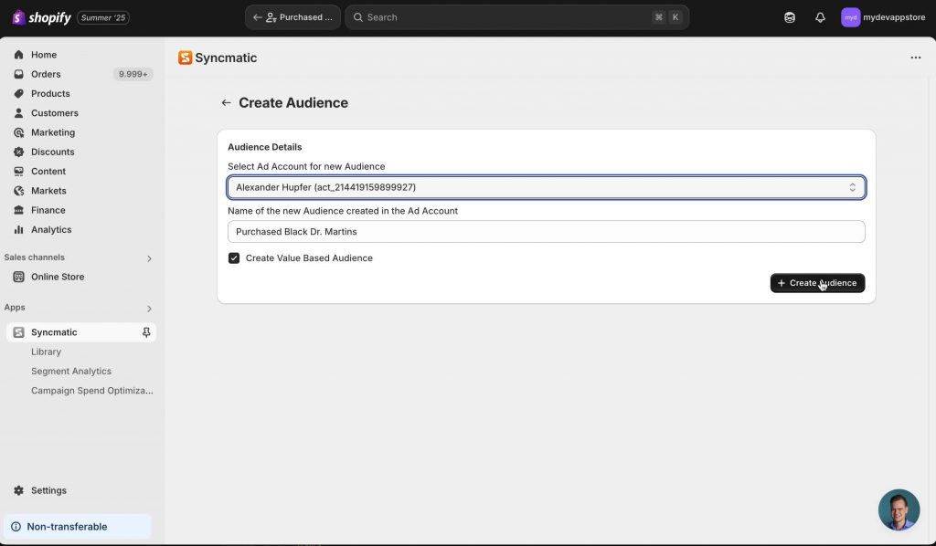The height and width of the screenshot is (546, 936).
Task: Click the Non-transferable banner
Action: pos(78,527)
